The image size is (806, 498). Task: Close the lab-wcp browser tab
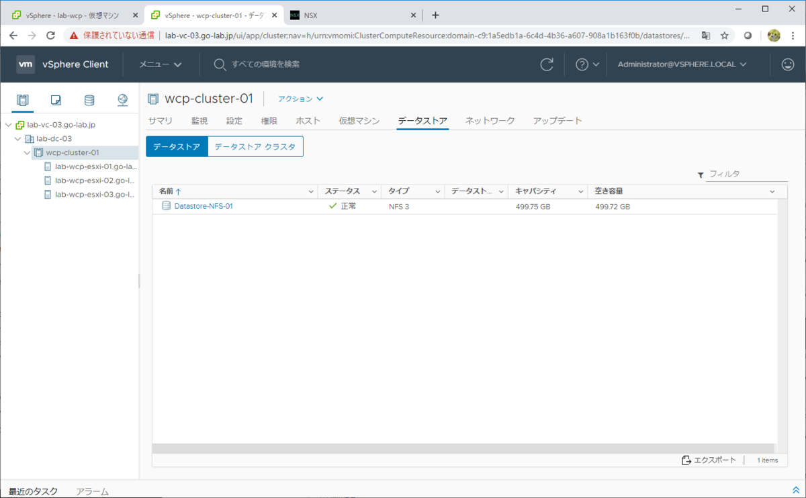pos(134,15)
